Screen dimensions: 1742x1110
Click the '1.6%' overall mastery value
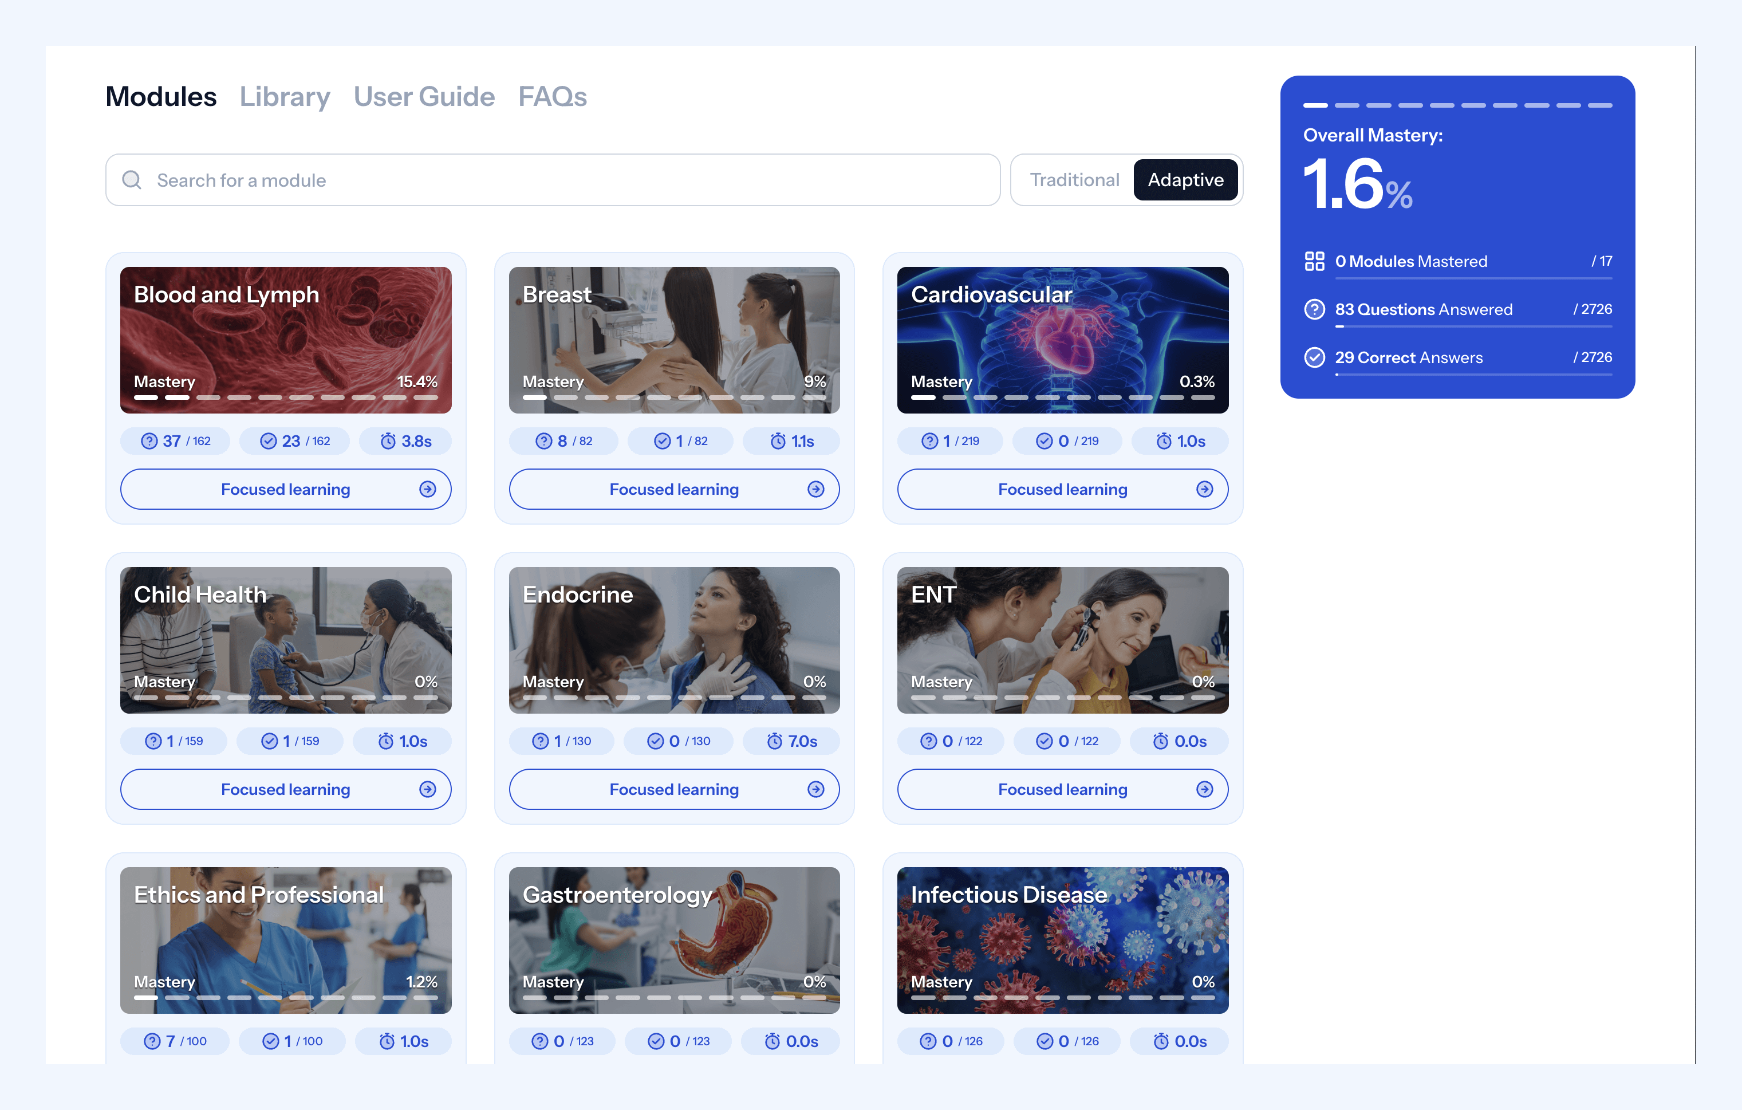tap(1358, 184)
